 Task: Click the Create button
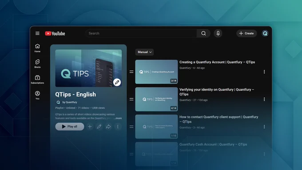pyautogui.click(x=246, y=33)
